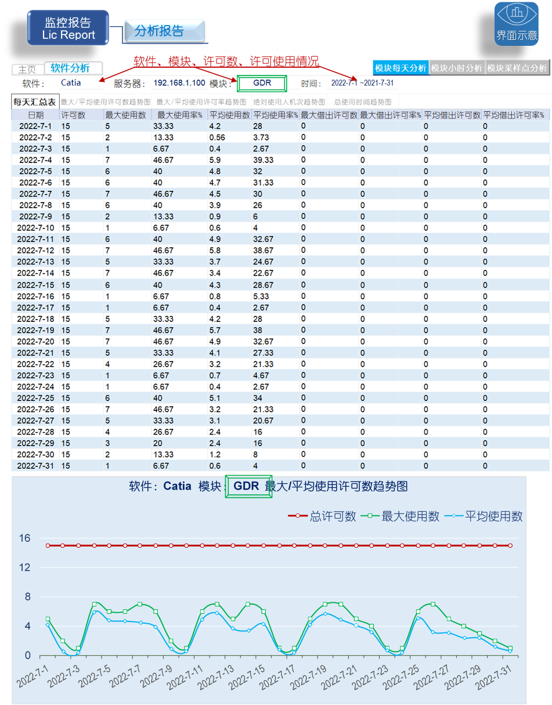
Task: Select the 2022-7-22 date cell
Action: coord(35,364)
